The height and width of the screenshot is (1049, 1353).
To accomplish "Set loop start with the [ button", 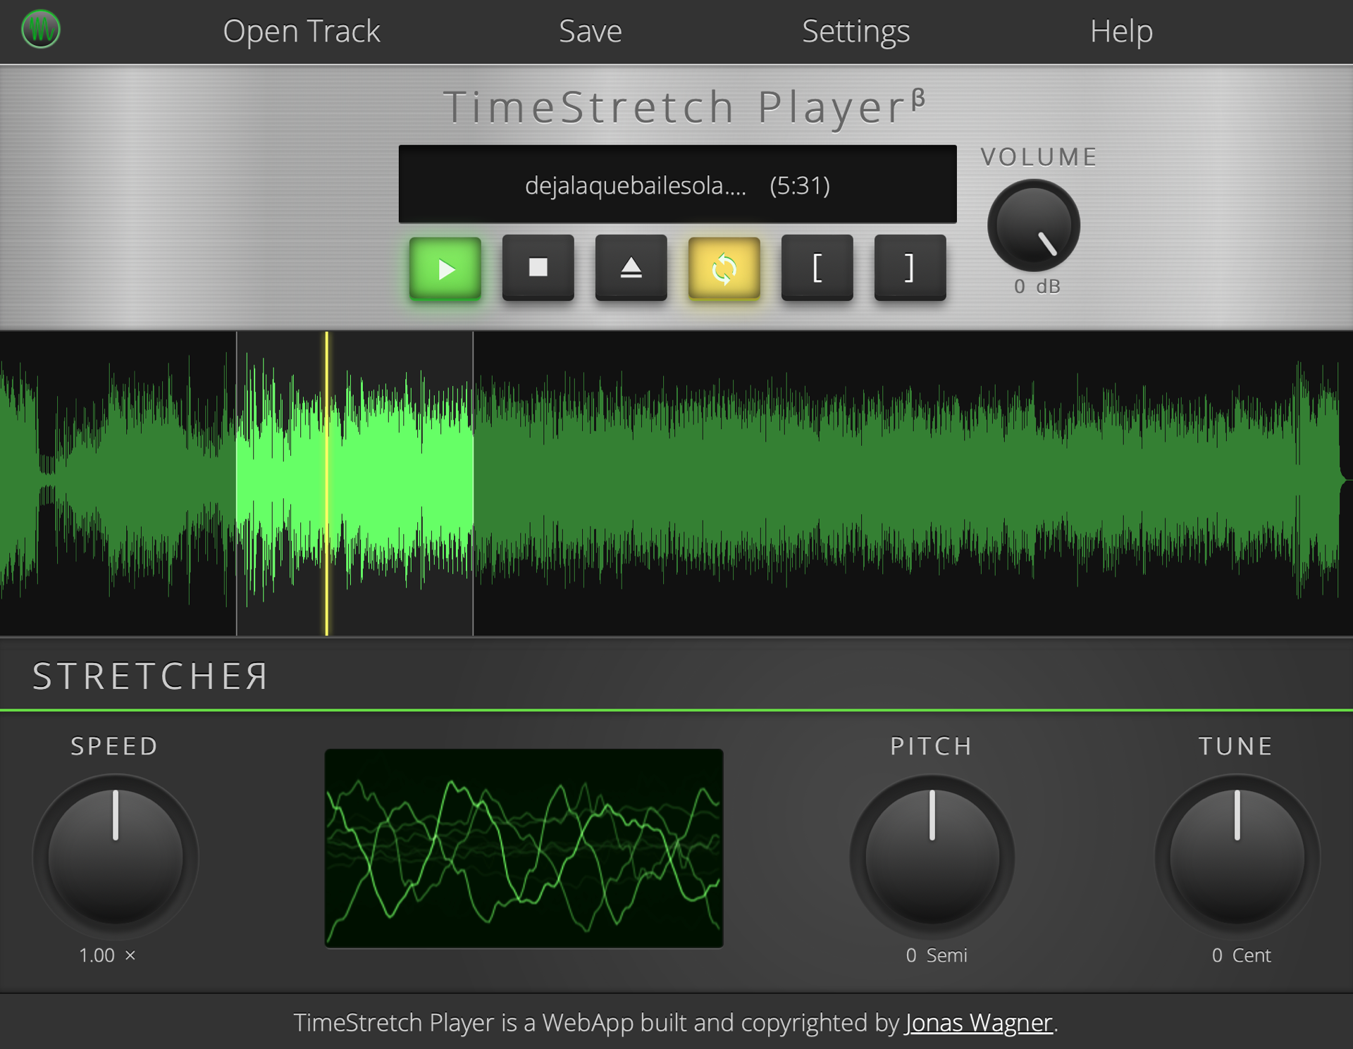I will (817, 268).
